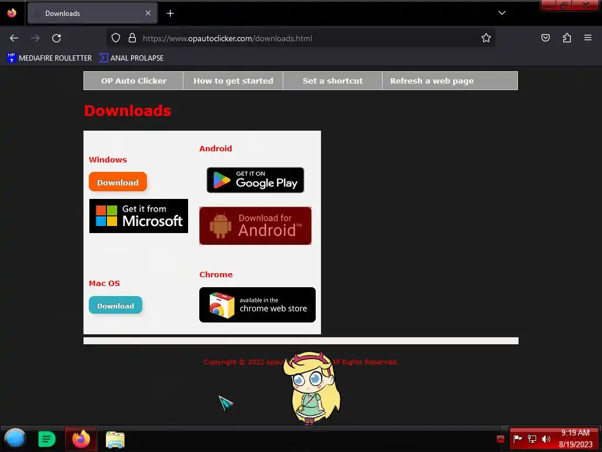Screen dimensions: 602x452
Task: Click the site padlock security icon
Action: (x=132, y=38)
